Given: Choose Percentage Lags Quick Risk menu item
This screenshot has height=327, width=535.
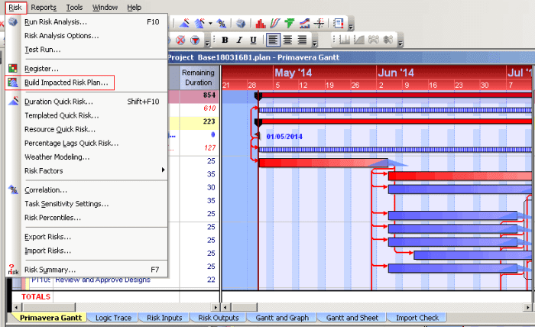Looking at the screenshot, I should (x=86, y=143).
